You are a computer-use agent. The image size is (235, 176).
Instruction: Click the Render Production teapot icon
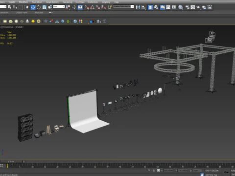[198, 7]
